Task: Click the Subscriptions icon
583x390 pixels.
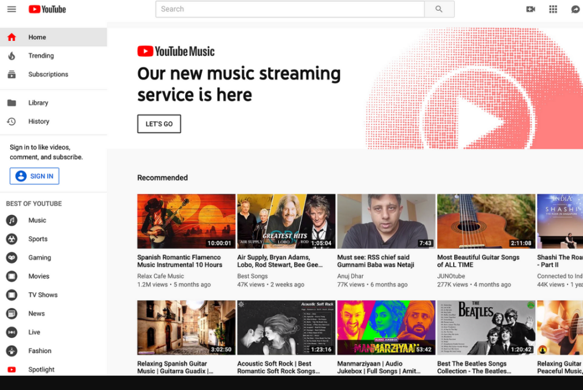Action: (x=11, y=74)
